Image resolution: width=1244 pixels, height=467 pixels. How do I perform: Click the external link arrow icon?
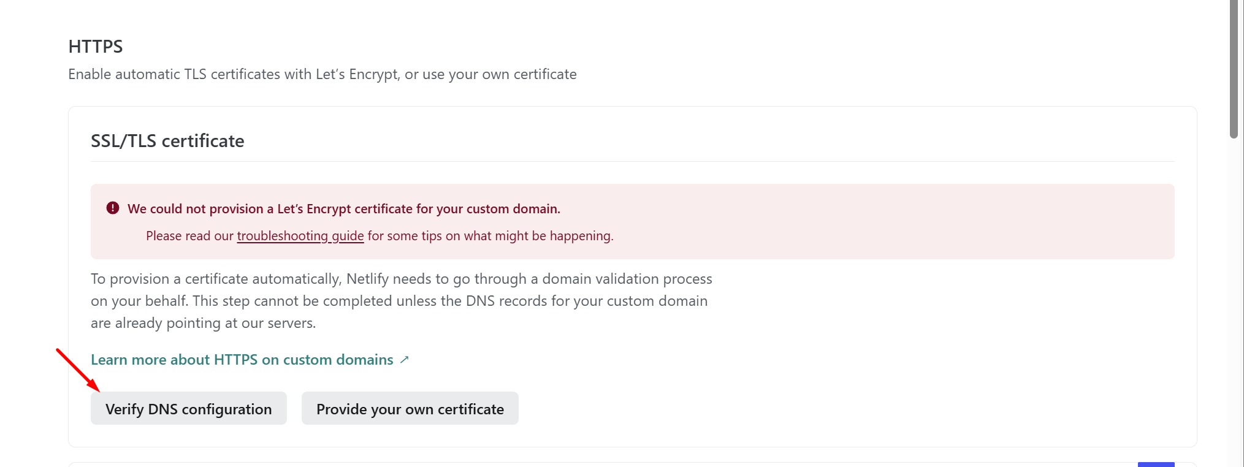tap(405, 360)
